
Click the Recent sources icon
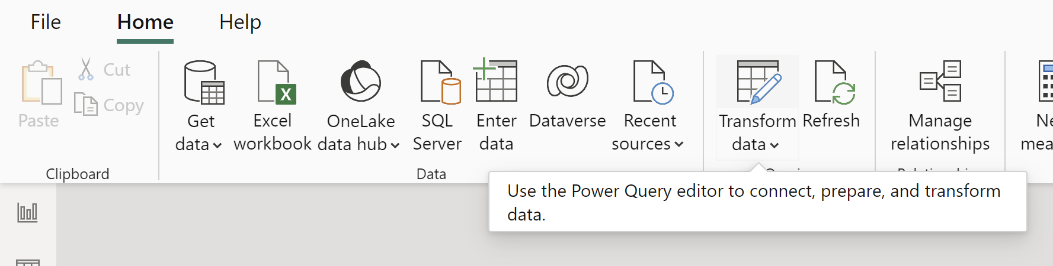(652, 83)
